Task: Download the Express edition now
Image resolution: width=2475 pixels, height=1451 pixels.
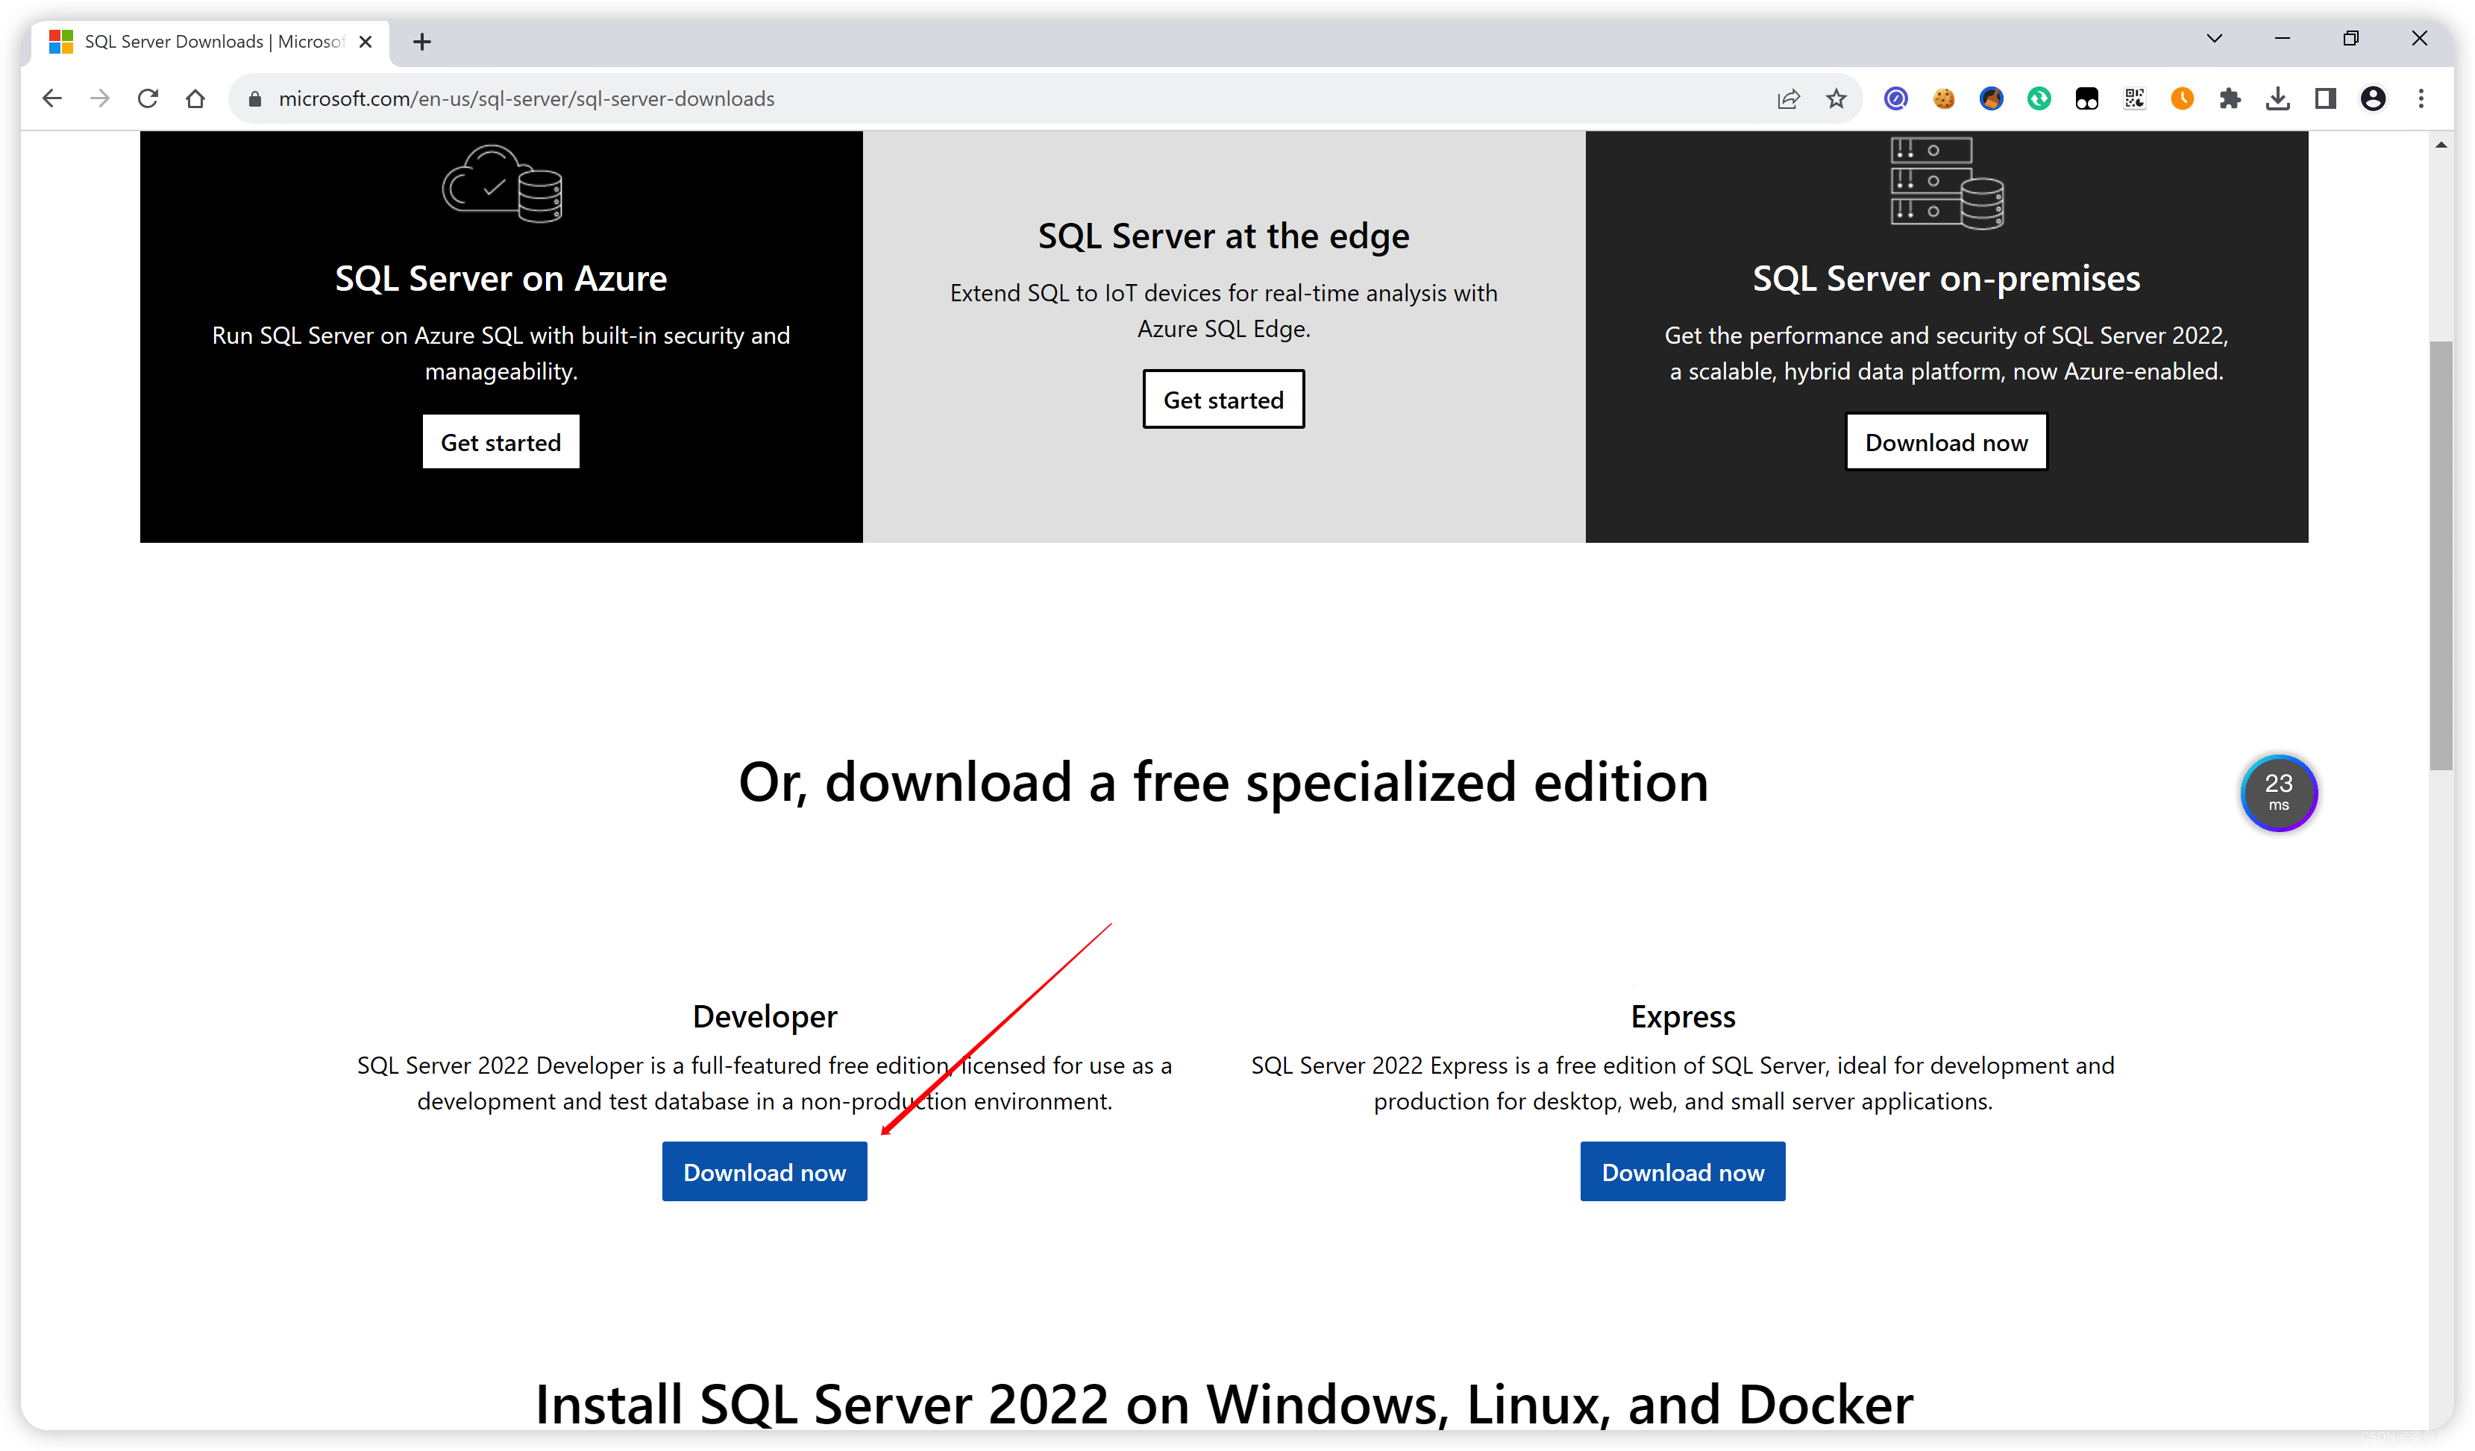Action: coord(1682,1172)
